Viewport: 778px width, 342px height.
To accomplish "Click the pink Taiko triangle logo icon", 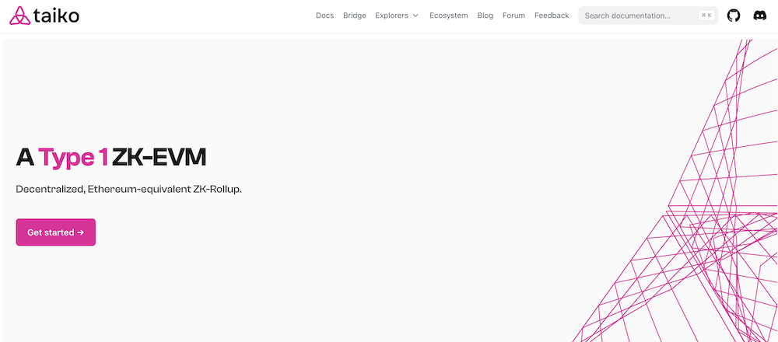I will [x=19, y=16].
